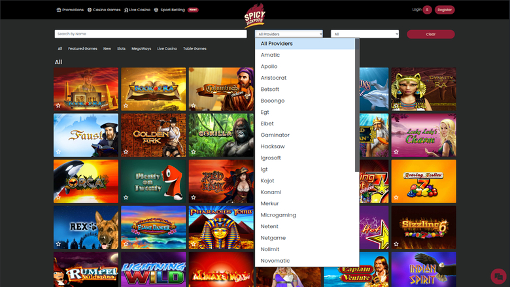The image size is (510, 287).
Task: Select All Providers option in list
Action: 305,44
